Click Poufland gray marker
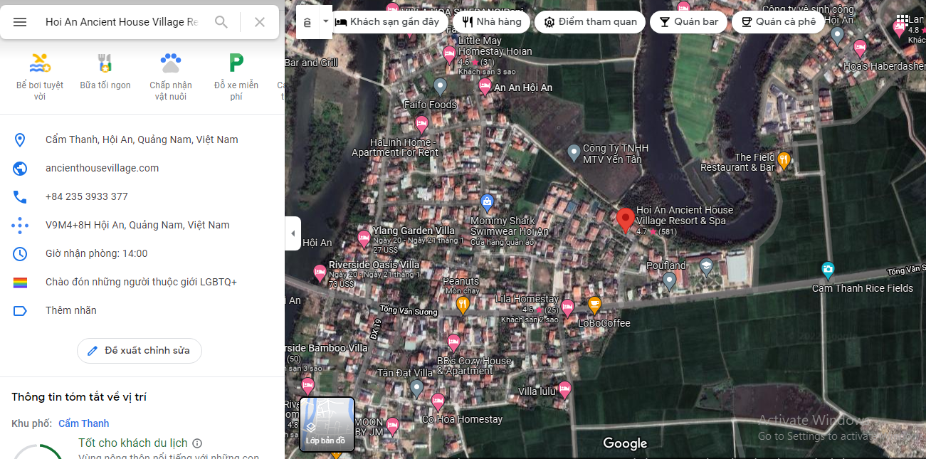 [669, 281]
